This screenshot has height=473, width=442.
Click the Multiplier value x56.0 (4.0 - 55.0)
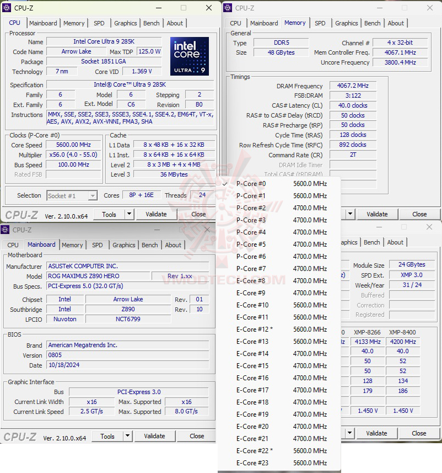tap(73, 155)
